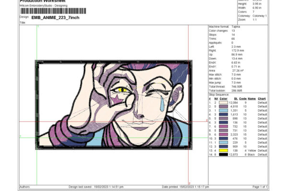Click the Max jump value 7.0 mm
Screen dimensions: 288x191
(x=236, y=83)
